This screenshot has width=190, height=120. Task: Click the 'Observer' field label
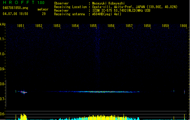pos(61,3)
